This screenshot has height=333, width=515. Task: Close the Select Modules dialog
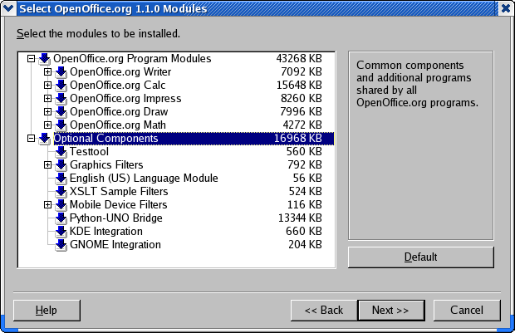tap(506, 8)
